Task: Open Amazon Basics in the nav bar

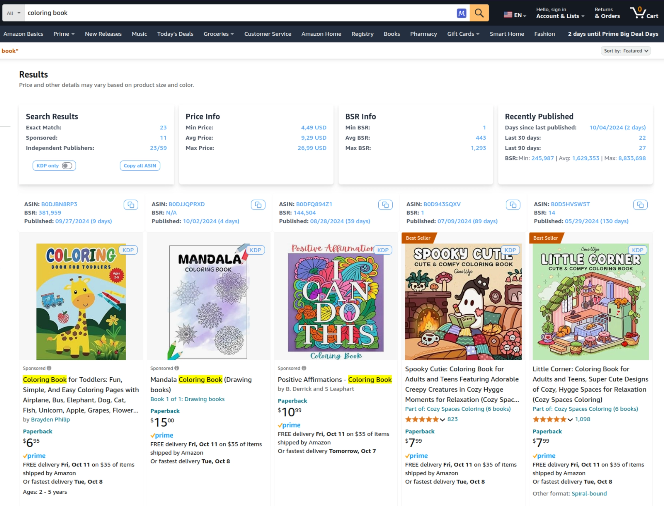Action: 23,34
